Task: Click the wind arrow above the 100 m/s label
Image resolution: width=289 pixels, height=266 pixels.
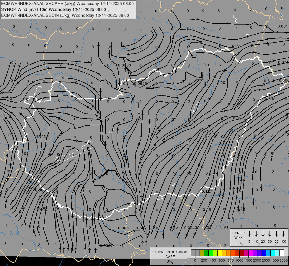Action: [x=283, y=234]
